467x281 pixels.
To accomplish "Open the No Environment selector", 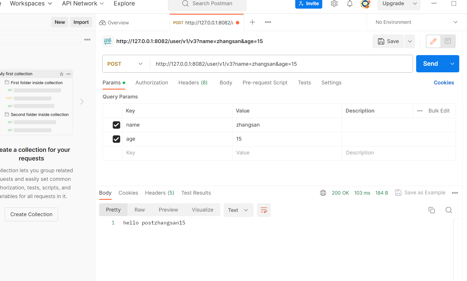I will (416, 22).
